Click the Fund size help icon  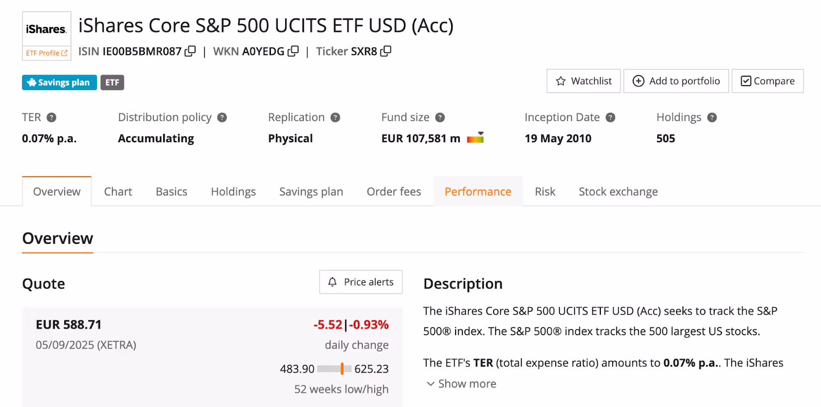click(440, 118)
